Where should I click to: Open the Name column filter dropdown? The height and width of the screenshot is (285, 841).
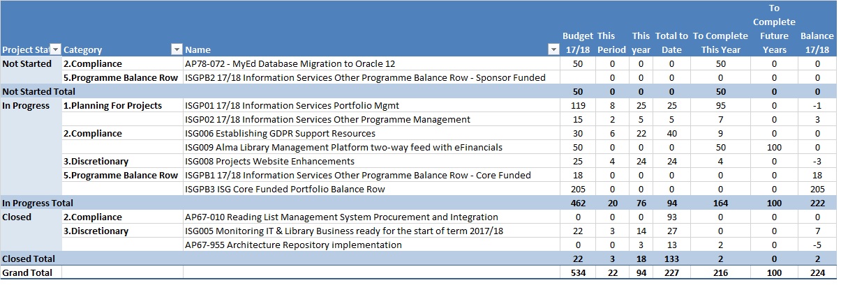tap(553, 49)
